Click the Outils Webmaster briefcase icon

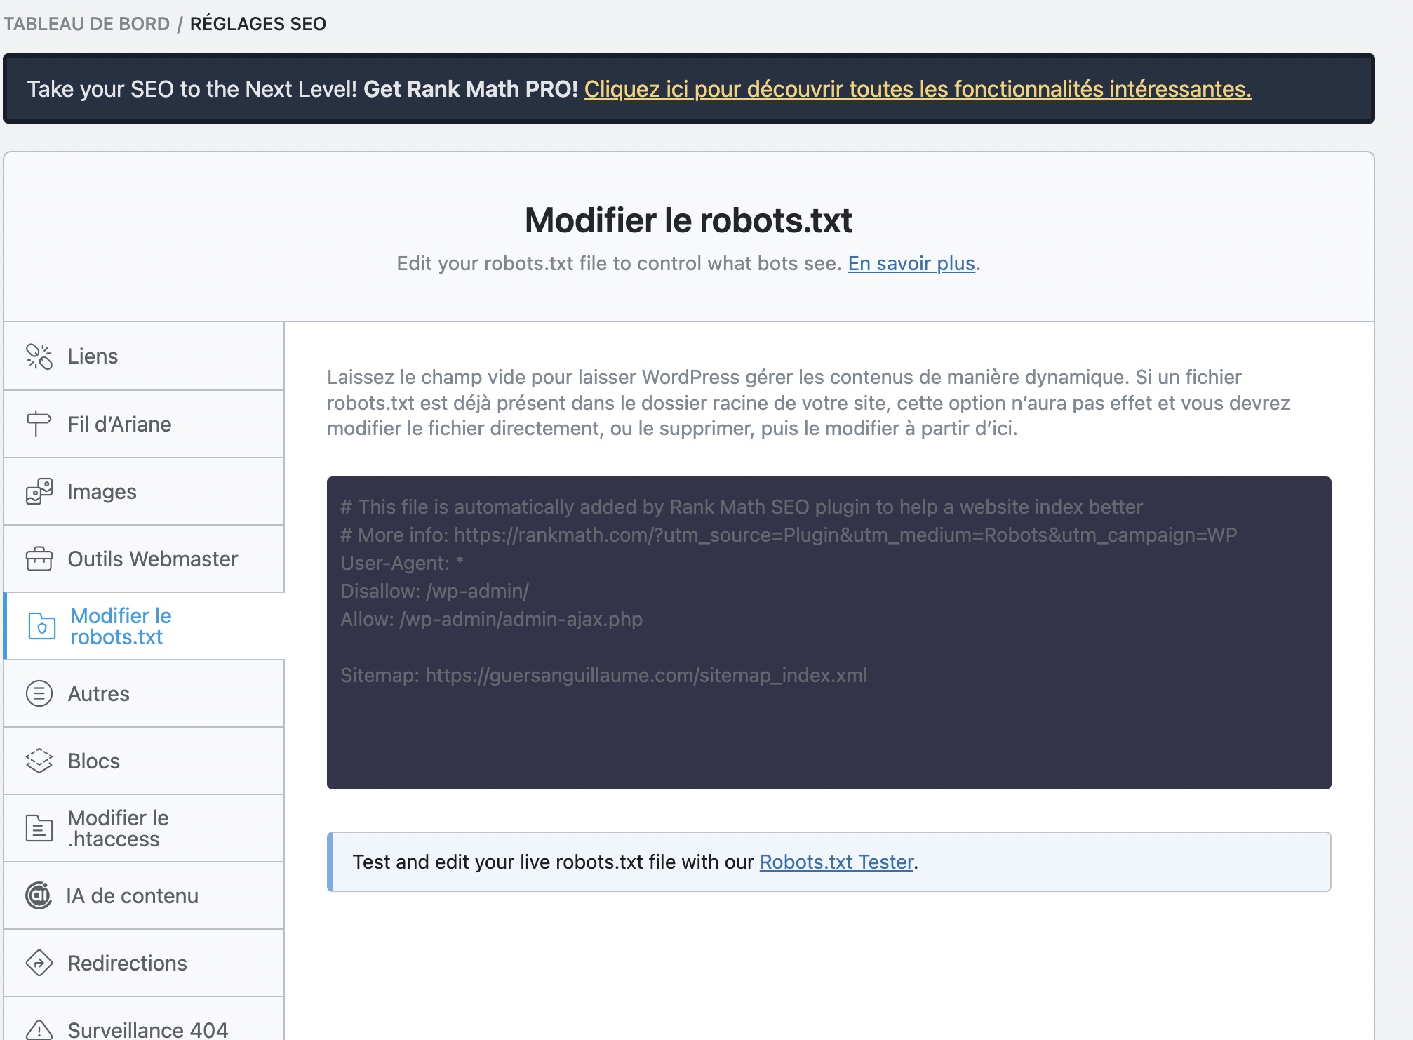39,559
